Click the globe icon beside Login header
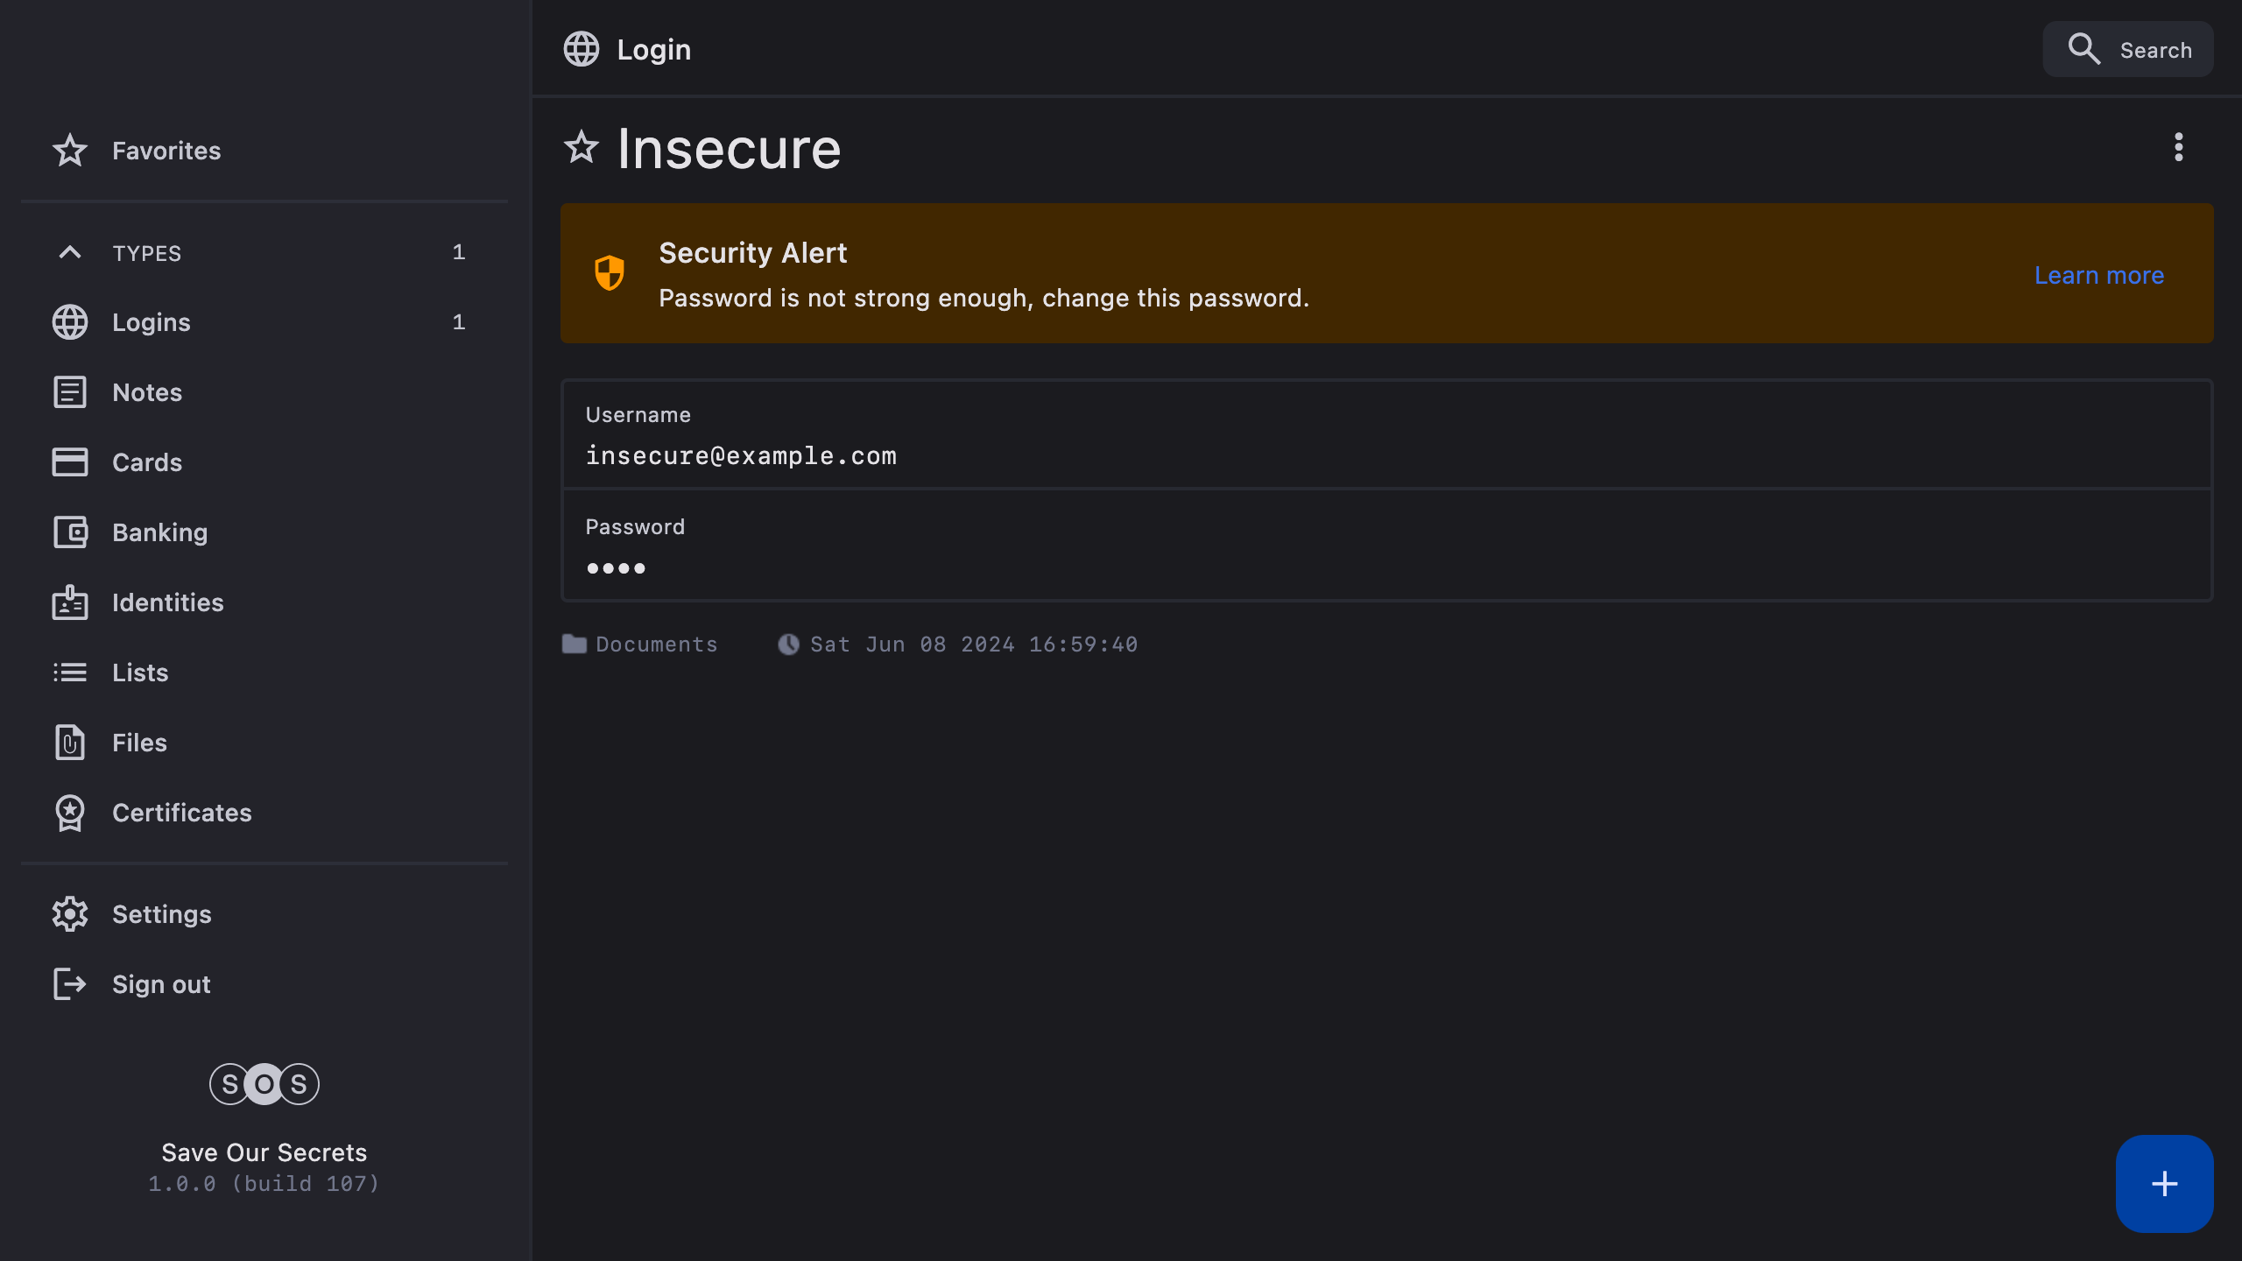Image resolution: width=2242 pixels, height=1261 pixels. point(581,49)
